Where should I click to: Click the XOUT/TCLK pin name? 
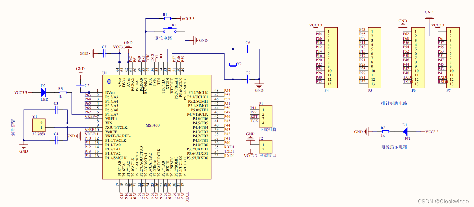pyautogui.click(x=116, y=127)
